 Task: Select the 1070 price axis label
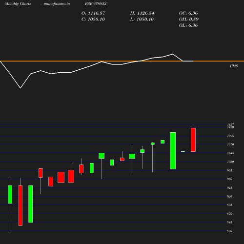coord(230,144)
